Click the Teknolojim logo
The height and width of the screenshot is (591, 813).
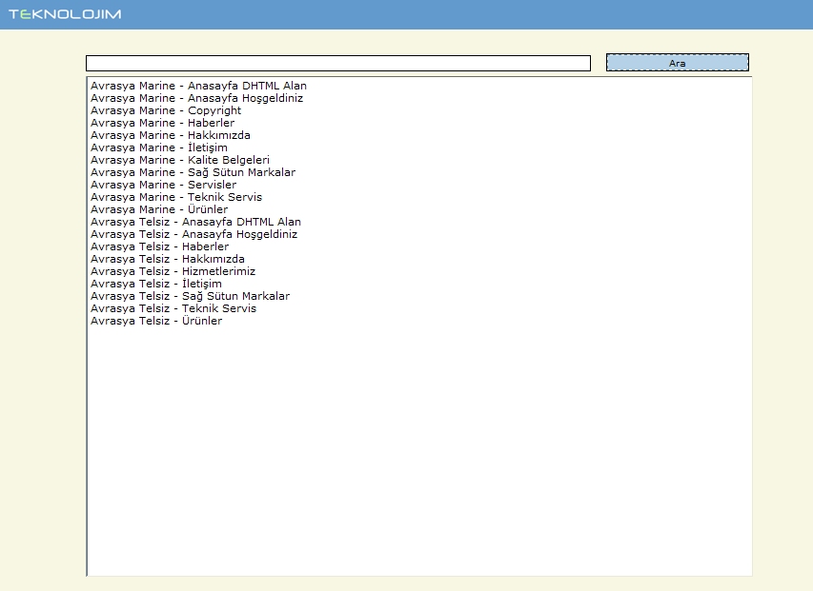[65, 14]
